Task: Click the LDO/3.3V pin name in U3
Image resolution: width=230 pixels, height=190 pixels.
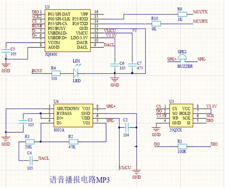Action: [x=80, y=38]
